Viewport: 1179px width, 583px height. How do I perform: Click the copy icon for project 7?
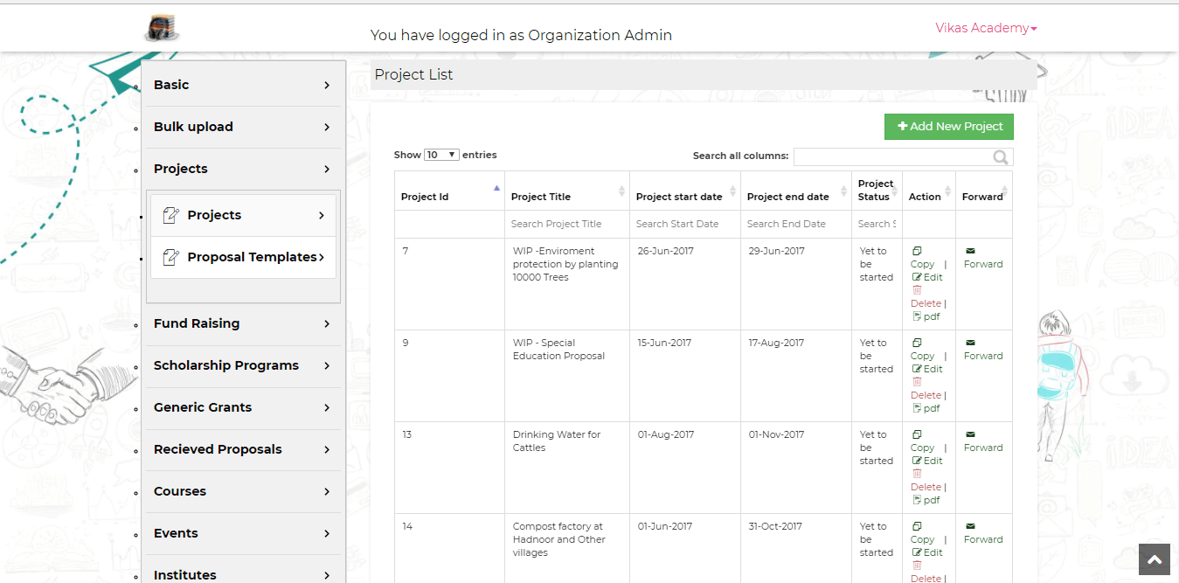click(917, 251)
